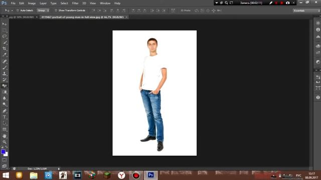Open the File menu
321x180 pixels.
[13, 3]
